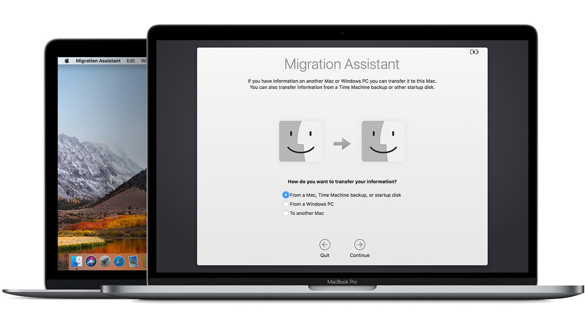
Task: Activate Siri from the Dock
Action: click(91, 261)
